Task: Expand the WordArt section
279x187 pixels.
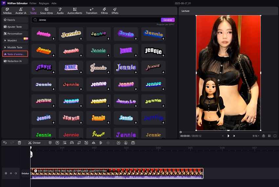Action: (x=15, y=40)
